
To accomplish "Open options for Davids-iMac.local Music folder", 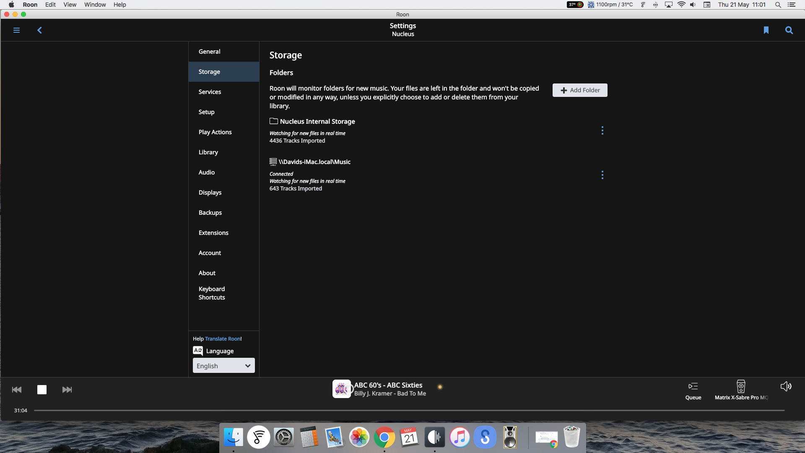I will (x=602, y=175).
